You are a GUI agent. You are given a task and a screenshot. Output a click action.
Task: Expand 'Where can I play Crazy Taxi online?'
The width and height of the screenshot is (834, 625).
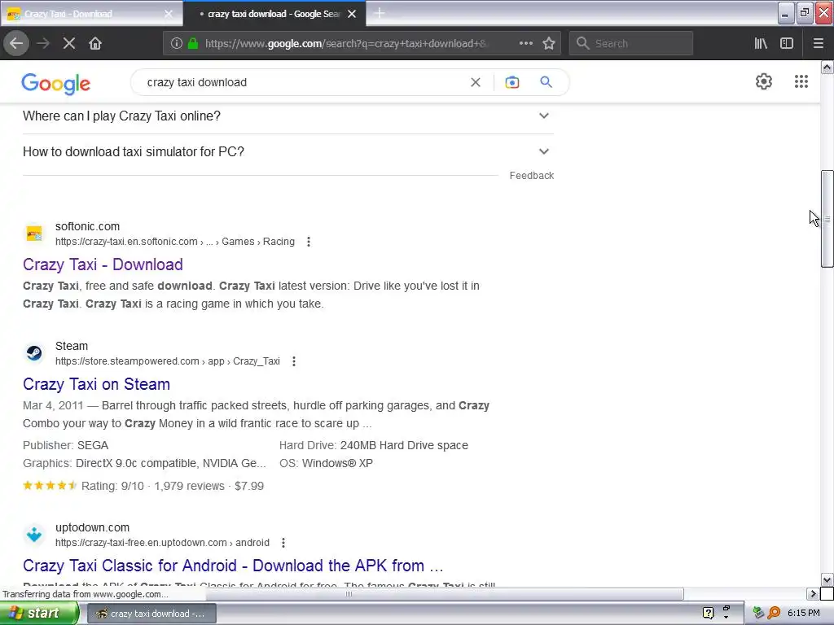(x=288, y=116)
